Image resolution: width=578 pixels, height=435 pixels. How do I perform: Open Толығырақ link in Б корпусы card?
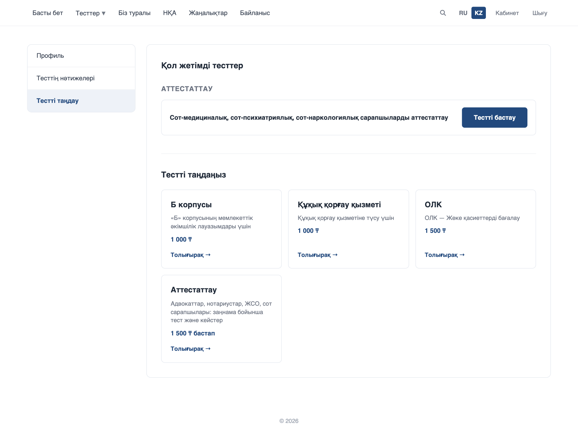pos(191,255)
